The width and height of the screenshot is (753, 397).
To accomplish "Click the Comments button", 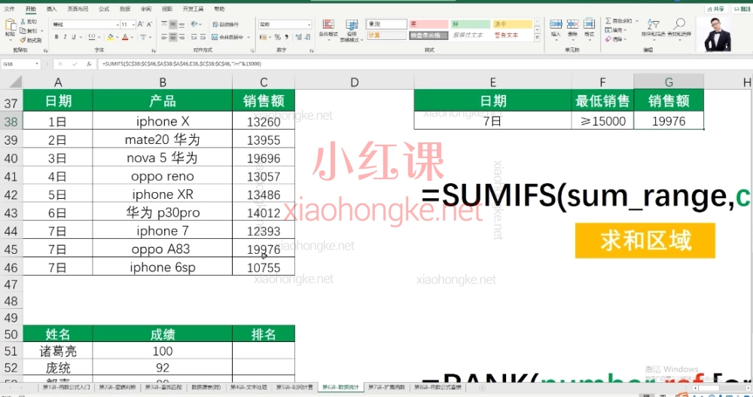I will pyautogui.click(x=742, y=8).
